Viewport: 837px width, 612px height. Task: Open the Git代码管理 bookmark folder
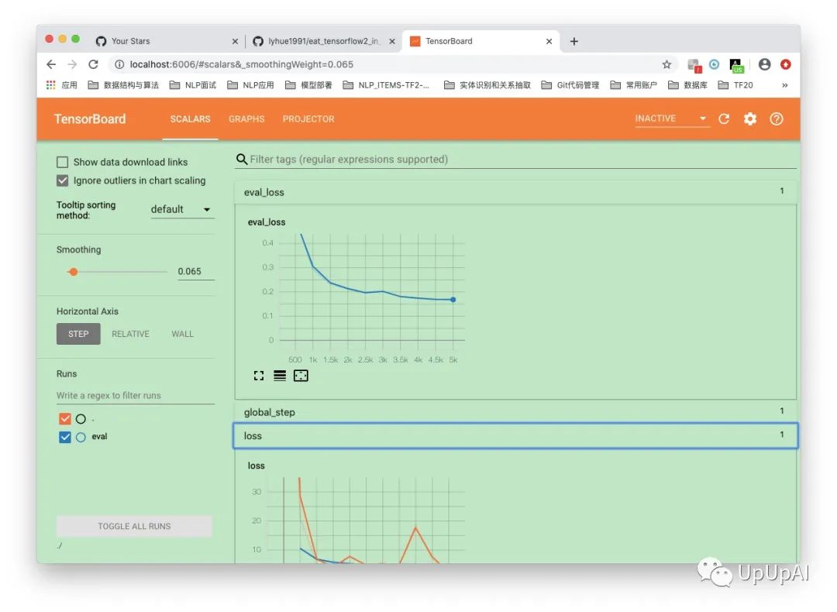570,85
